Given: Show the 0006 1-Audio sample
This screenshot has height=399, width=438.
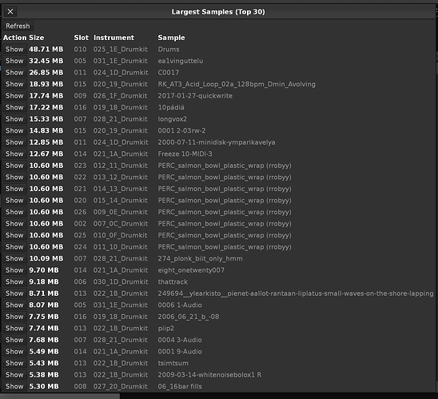Looking at the screenshot, I should (15, 305).
